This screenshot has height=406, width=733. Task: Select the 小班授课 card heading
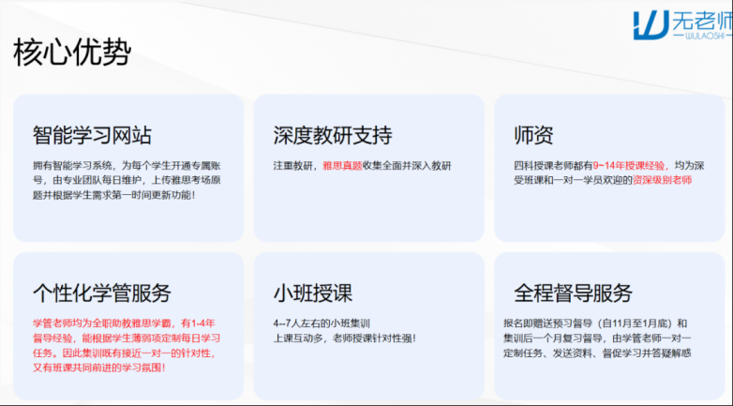tap(312, 293)
